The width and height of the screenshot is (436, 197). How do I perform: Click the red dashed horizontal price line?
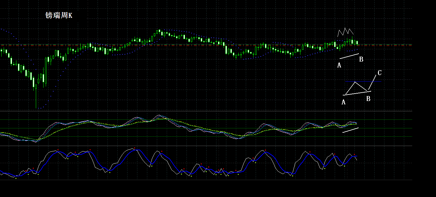206,45
